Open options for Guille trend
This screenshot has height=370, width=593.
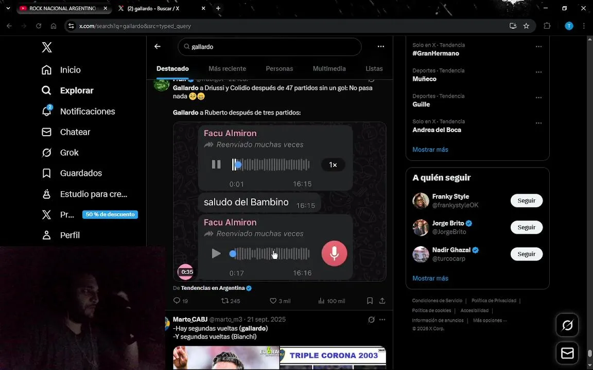coord(538,98)
